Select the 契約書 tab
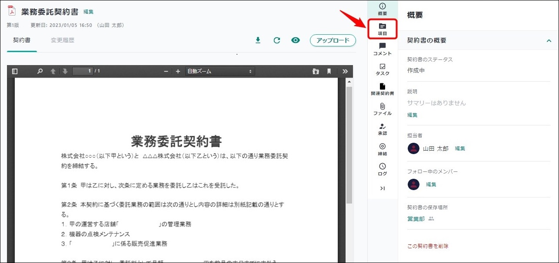This screenshot has height=263, width=559. (22, 40)
